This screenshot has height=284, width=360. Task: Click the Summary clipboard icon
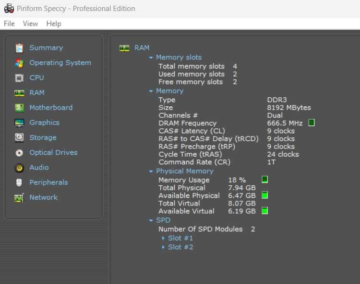tap(19, 48)
